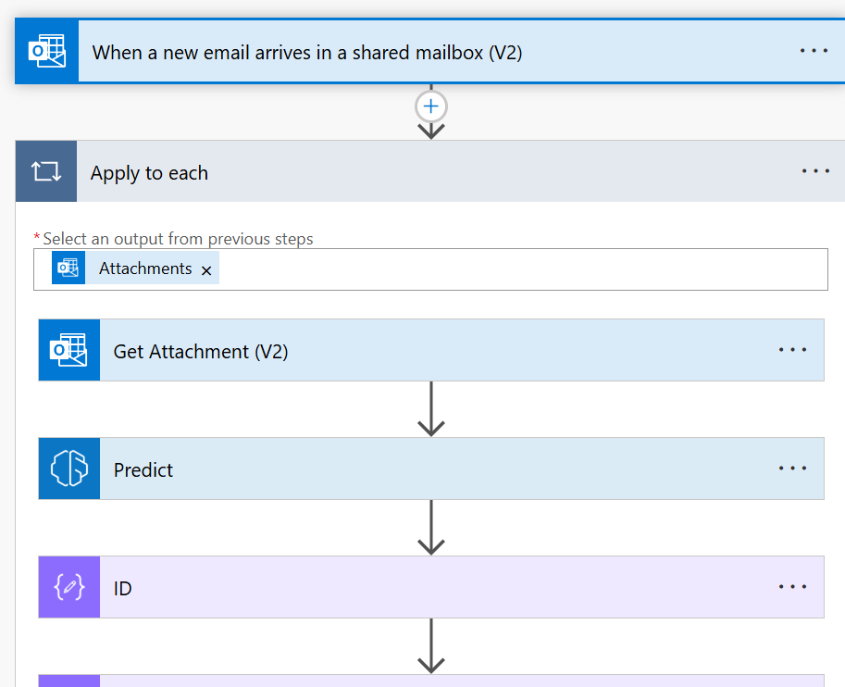Image resolution: width=845 pixels, height=687 pixels.
Task: Click the Outlook icon on Get Attachment (V2)
Action: pos(69,350)
